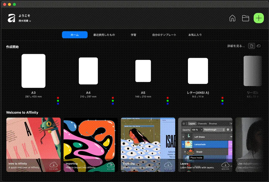269x182 pixels.
Task: Click the green plus icon to create new
Action: tap(258, 18)
